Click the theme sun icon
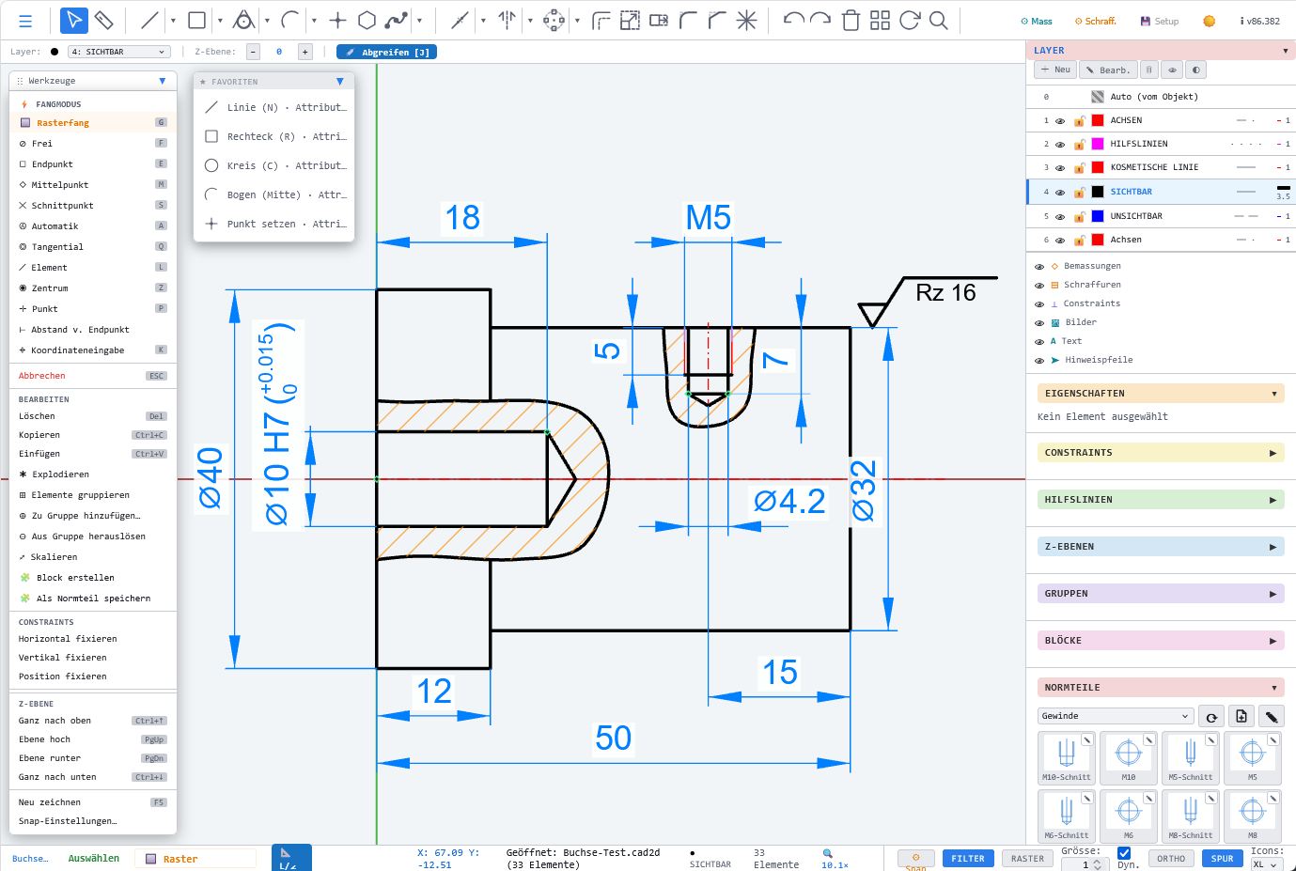The width and height of the screenshot is (1296, 871). 1209,21
